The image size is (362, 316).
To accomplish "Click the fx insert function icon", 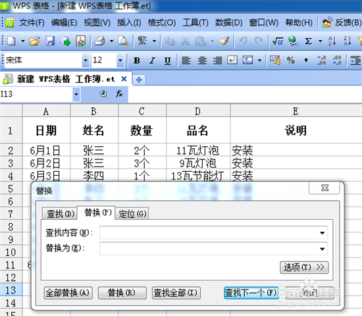I will click(x=119, y=93).
